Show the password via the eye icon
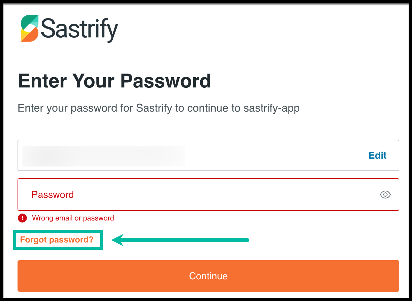 (385, 195)
